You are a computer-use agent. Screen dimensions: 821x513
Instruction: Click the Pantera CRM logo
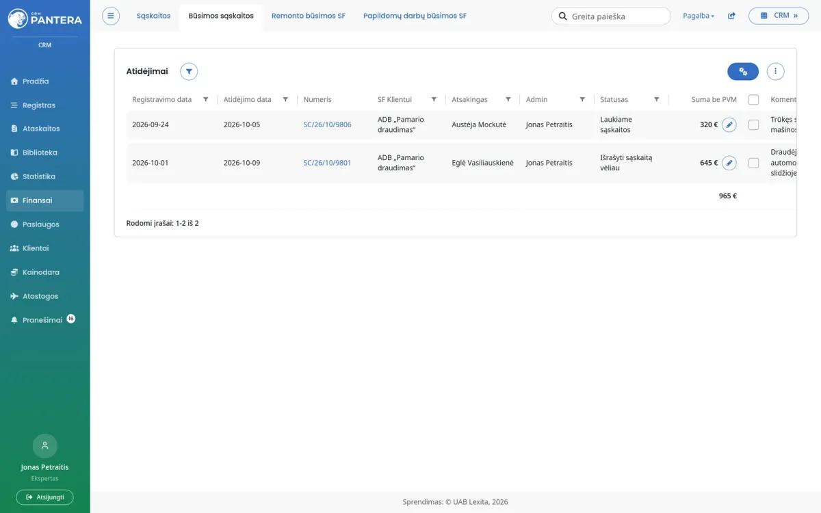(45, 18)
